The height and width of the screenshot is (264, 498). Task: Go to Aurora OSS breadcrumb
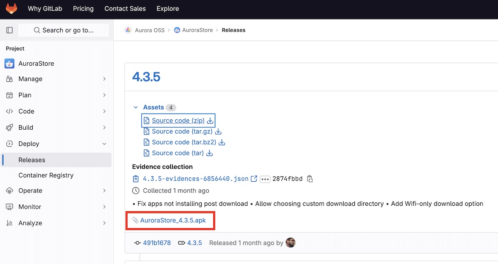149,30
